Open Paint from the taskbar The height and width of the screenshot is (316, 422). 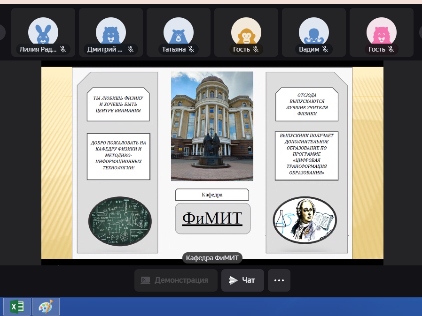coord(46,307)
